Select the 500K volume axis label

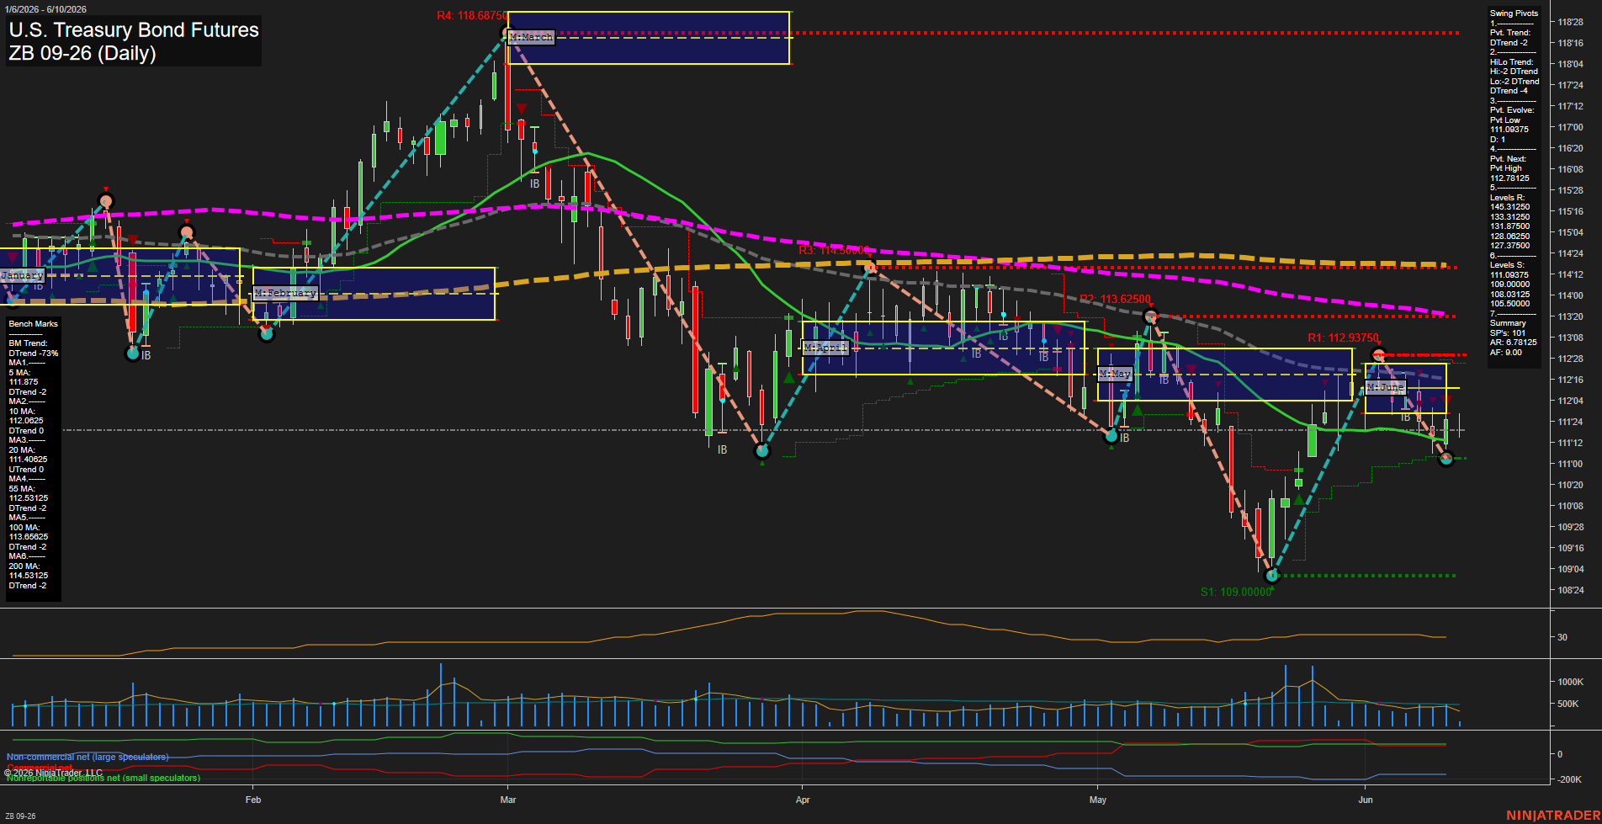1568,704
